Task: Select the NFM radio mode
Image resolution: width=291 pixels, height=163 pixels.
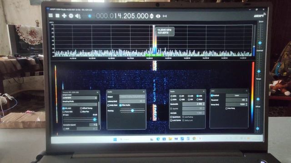Action: click(171, 96)
